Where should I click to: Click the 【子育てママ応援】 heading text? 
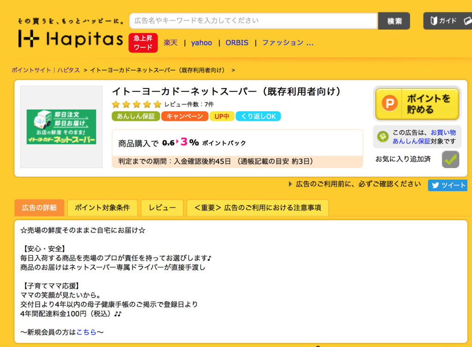tap(51, 286)
